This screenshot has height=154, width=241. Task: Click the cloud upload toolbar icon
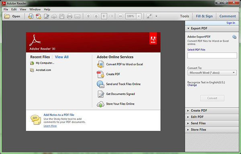(54, 16)
